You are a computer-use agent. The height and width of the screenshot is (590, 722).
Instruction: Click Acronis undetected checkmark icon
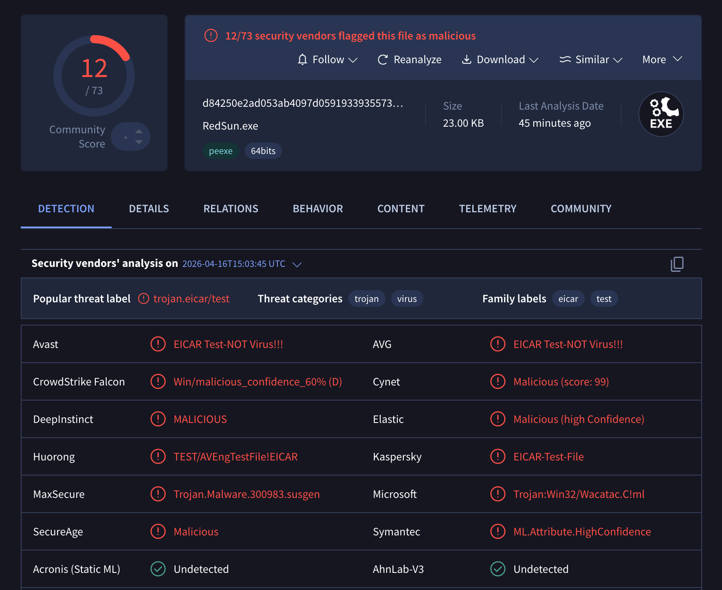pyautogui.click(x=158, y=569)
